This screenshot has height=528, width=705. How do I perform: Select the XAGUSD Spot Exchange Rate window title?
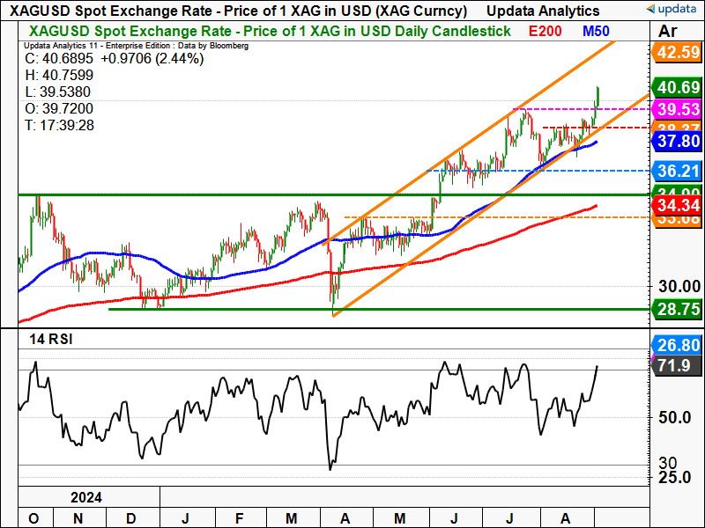pos(238,11)
